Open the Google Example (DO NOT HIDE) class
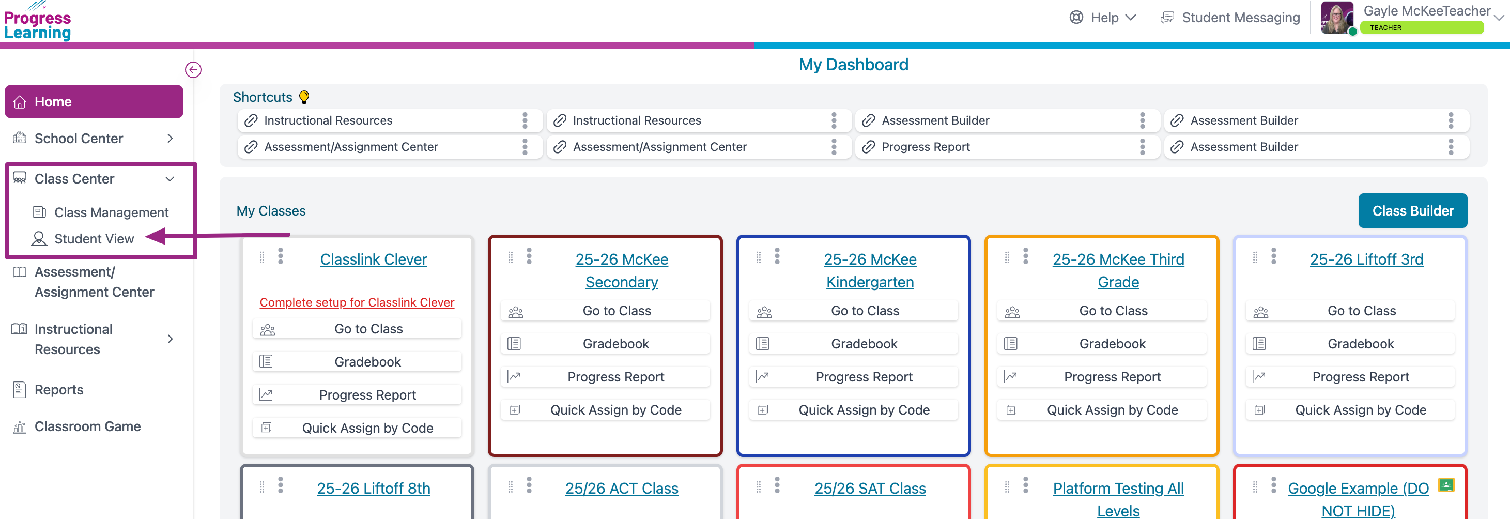 1358,499
